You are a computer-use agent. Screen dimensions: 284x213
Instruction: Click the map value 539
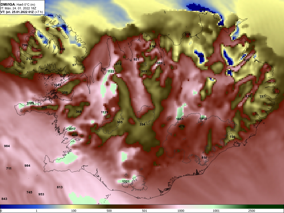(x=188, y=34)
